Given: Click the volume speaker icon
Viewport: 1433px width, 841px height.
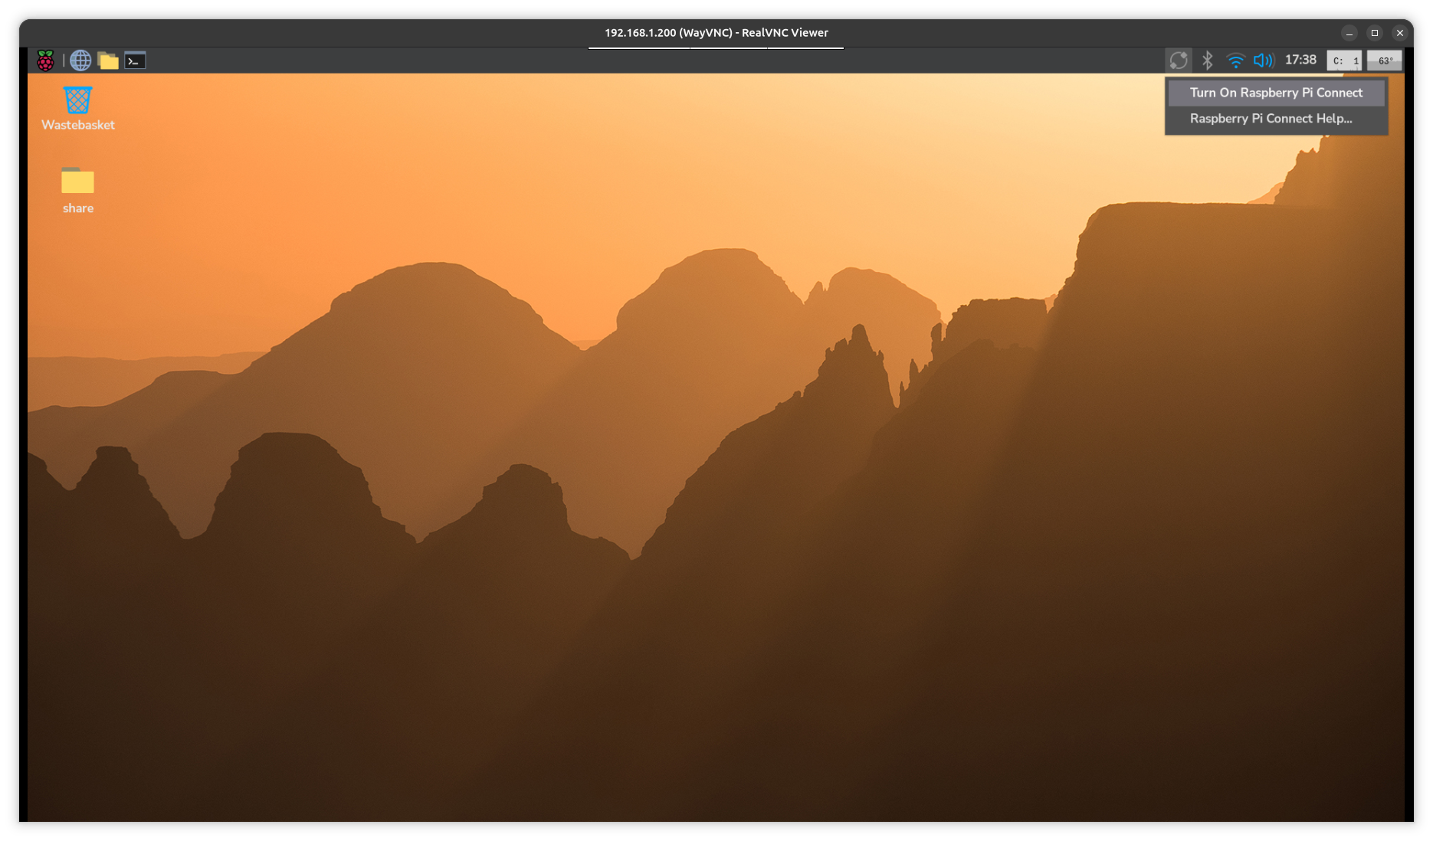Looking at the screenshot, I should coord(1263,60).
